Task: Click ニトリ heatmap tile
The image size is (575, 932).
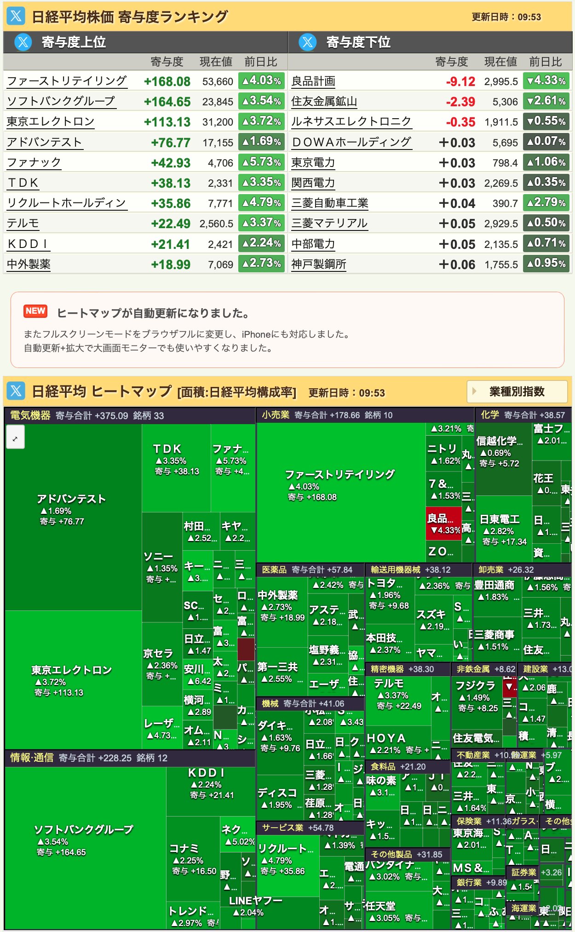Action: (443, 454)
